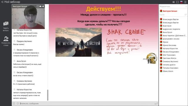Select guest Юхик Алеся
The width and height of the screenshot is (188, 106).
point(168,71)
